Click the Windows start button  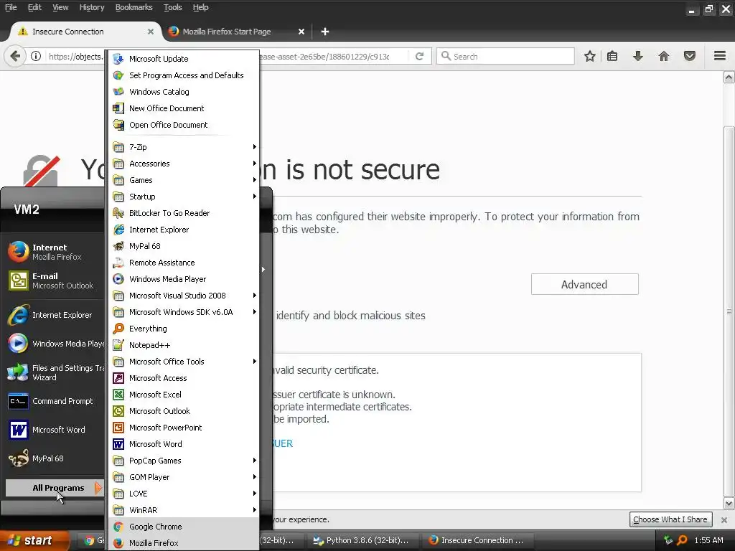tap(34, 541)
